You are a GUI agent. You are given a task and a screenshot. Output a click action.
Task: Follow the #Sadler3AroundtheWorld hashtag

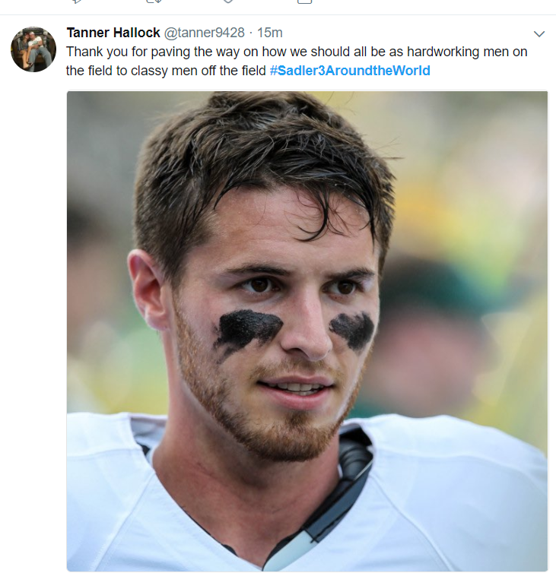pos(350,71)
